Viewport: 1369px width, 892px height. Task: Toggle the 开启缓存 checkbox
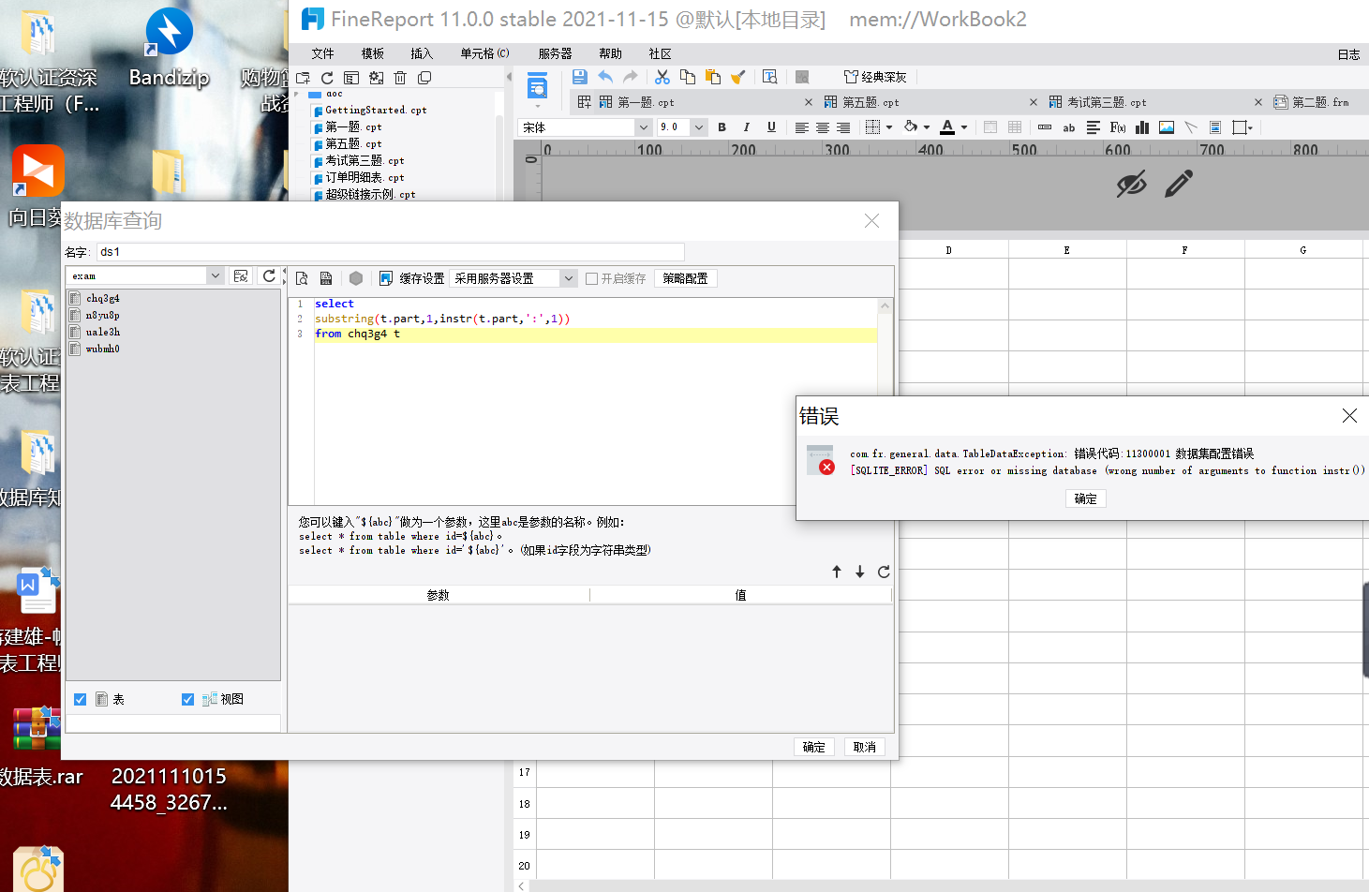point(591,278)
